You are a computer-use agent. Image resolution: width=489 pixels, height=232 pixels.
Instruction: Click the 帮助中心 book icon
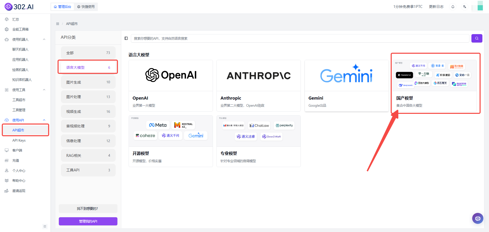pos(7,181)
